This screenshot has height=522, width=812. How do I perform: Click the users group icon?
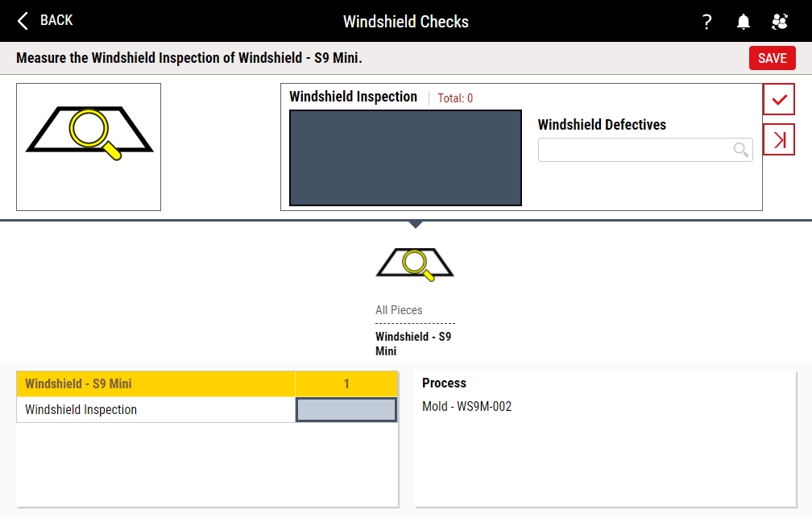780,22
